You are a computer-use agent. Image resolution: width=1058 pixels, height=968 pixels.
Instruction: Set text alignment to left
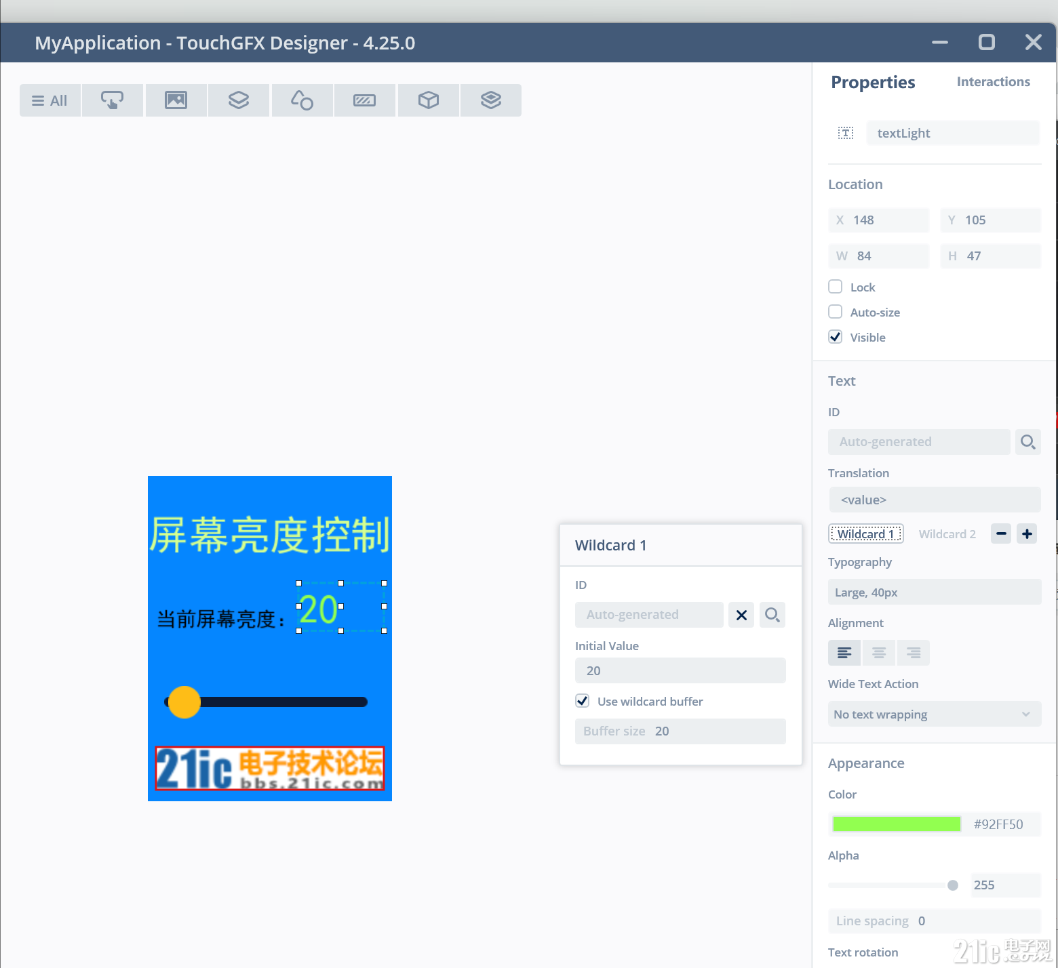point(844,653)
